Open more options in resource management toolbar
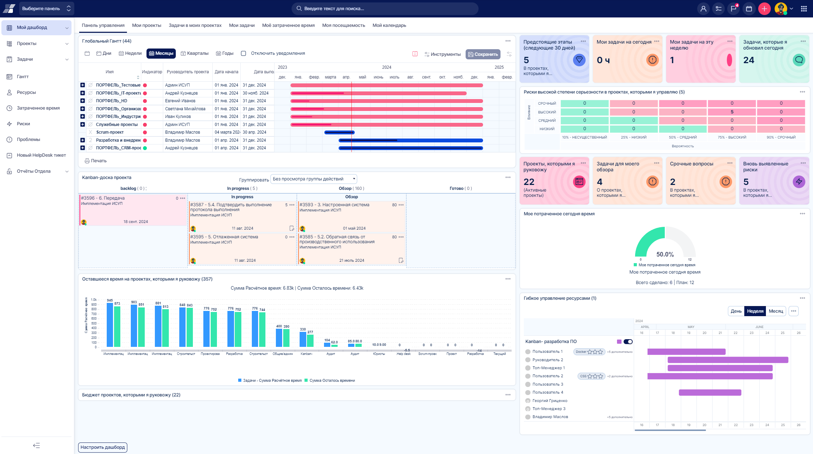The image size is (813, 454). click(793, 311)
